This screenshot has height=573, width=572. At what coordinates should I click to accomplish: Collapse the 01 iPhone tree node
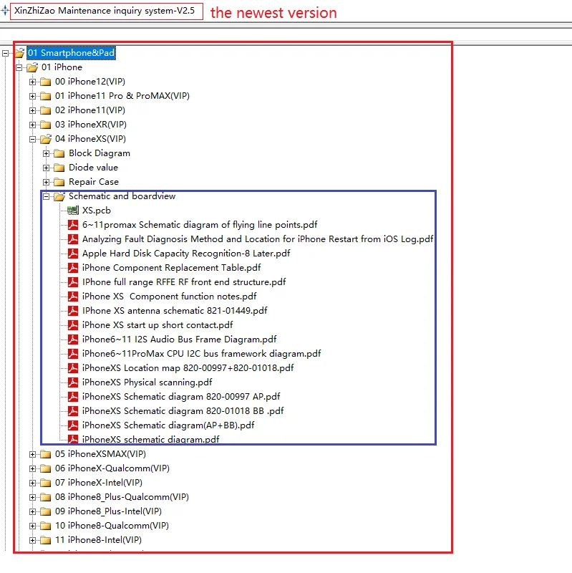[19, 67]
